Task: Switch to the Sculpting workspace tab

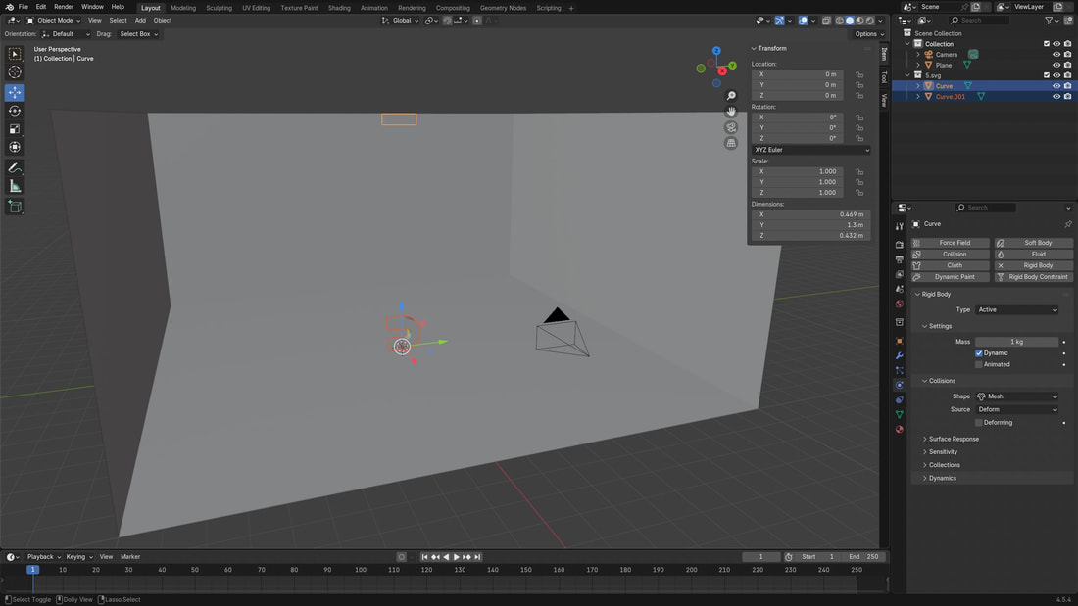Action: (x=219, y=8)
